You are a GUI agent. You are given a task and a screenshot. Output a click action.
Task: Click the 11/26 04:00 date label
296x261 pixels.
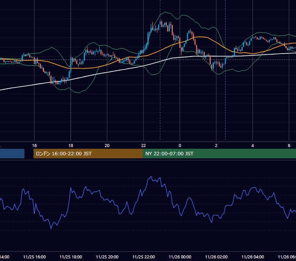coord(253,257)
